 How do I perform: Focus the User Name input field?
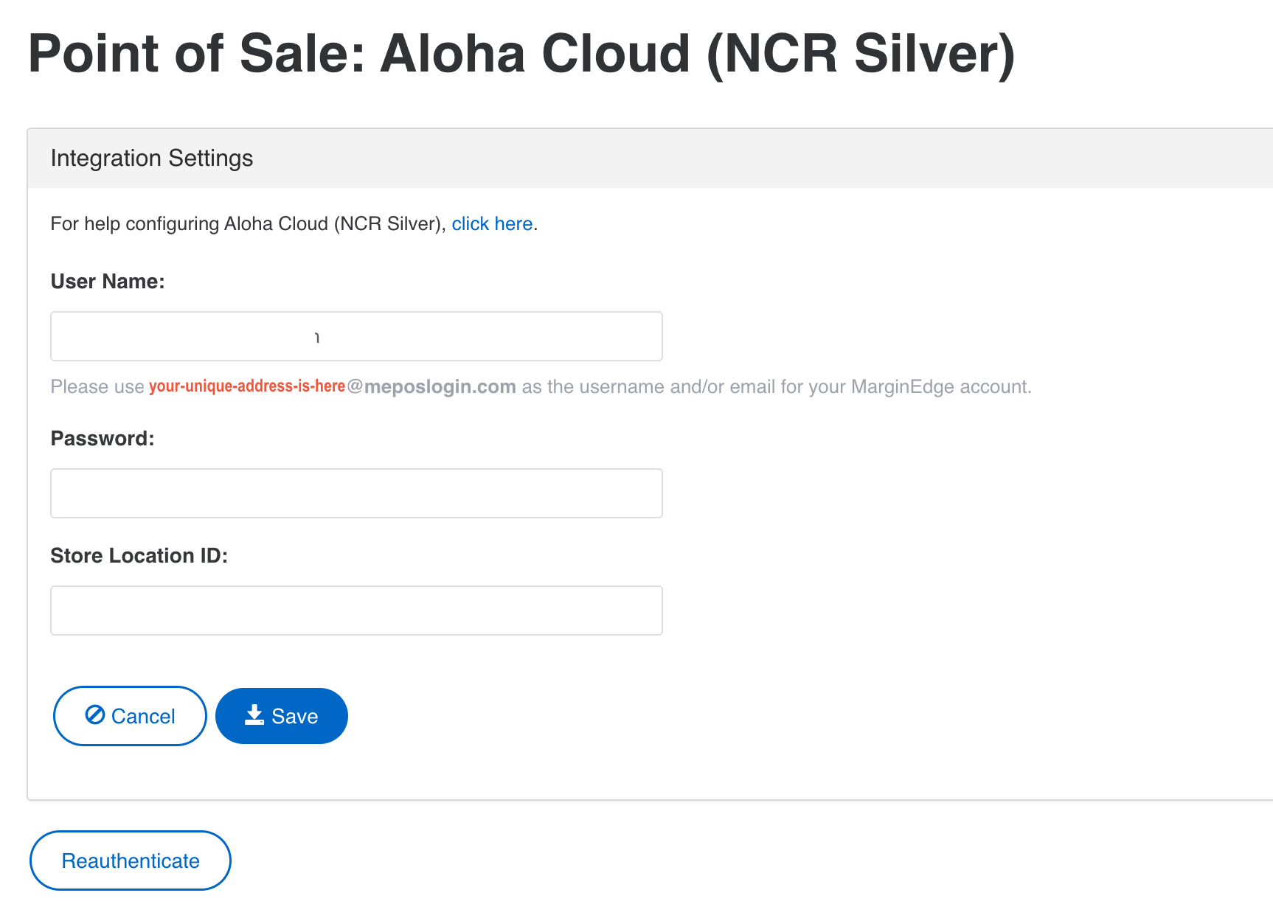pyautogui.click(x=356, y=336)
